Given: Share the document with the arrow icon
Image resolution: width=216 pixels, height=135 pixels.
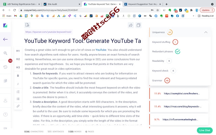Looking at the screenshot, I should pos(131,25).
